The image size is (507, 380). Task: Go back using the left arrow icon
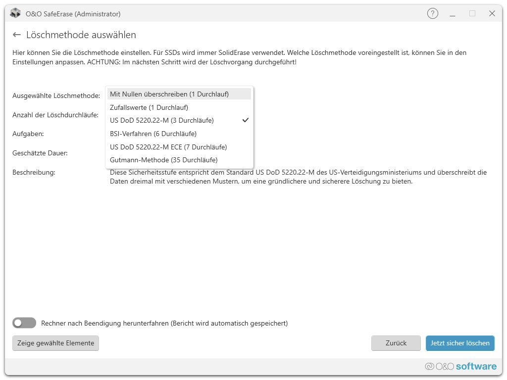click(17, 35)
